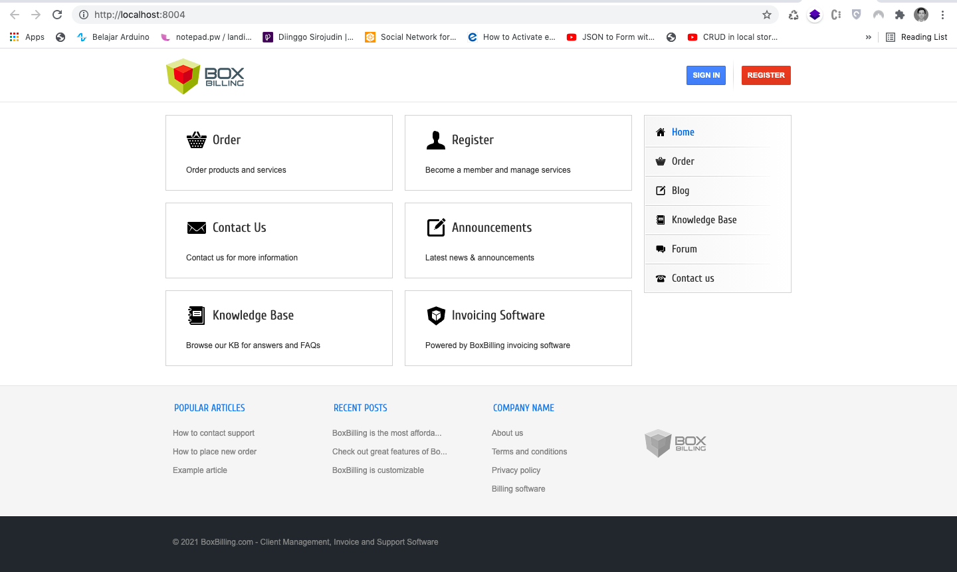The width and height of the screenshot is (957, 572).
Task: Select the telephone icon beside Contact us
Action: [660, 278]
